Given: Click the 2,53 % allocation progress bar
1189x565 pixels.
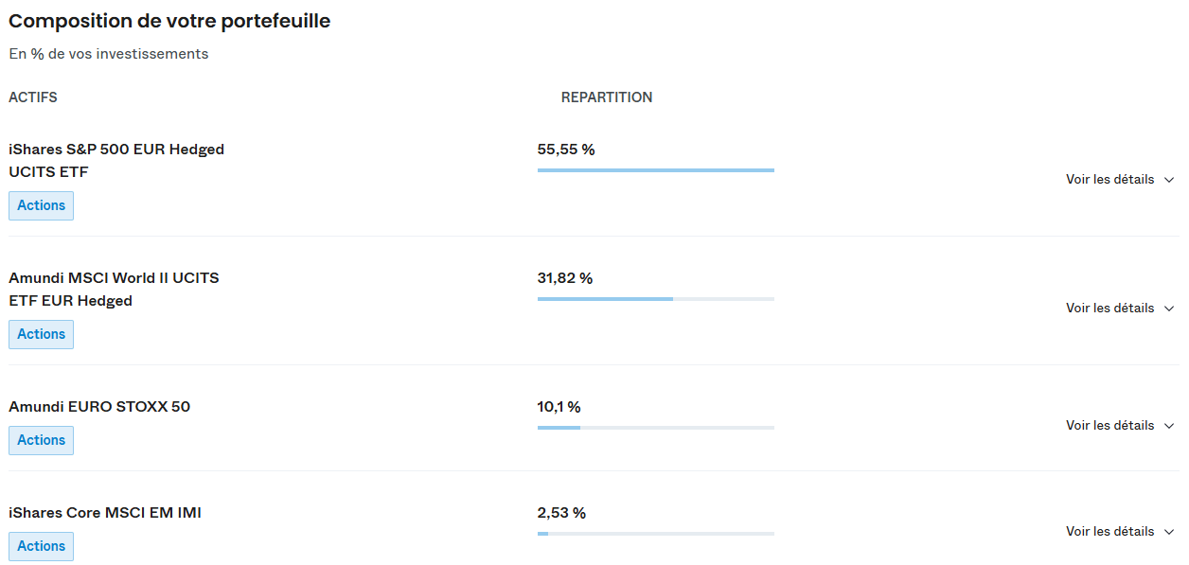Looking at the screenshot, I should pos(655,534).
